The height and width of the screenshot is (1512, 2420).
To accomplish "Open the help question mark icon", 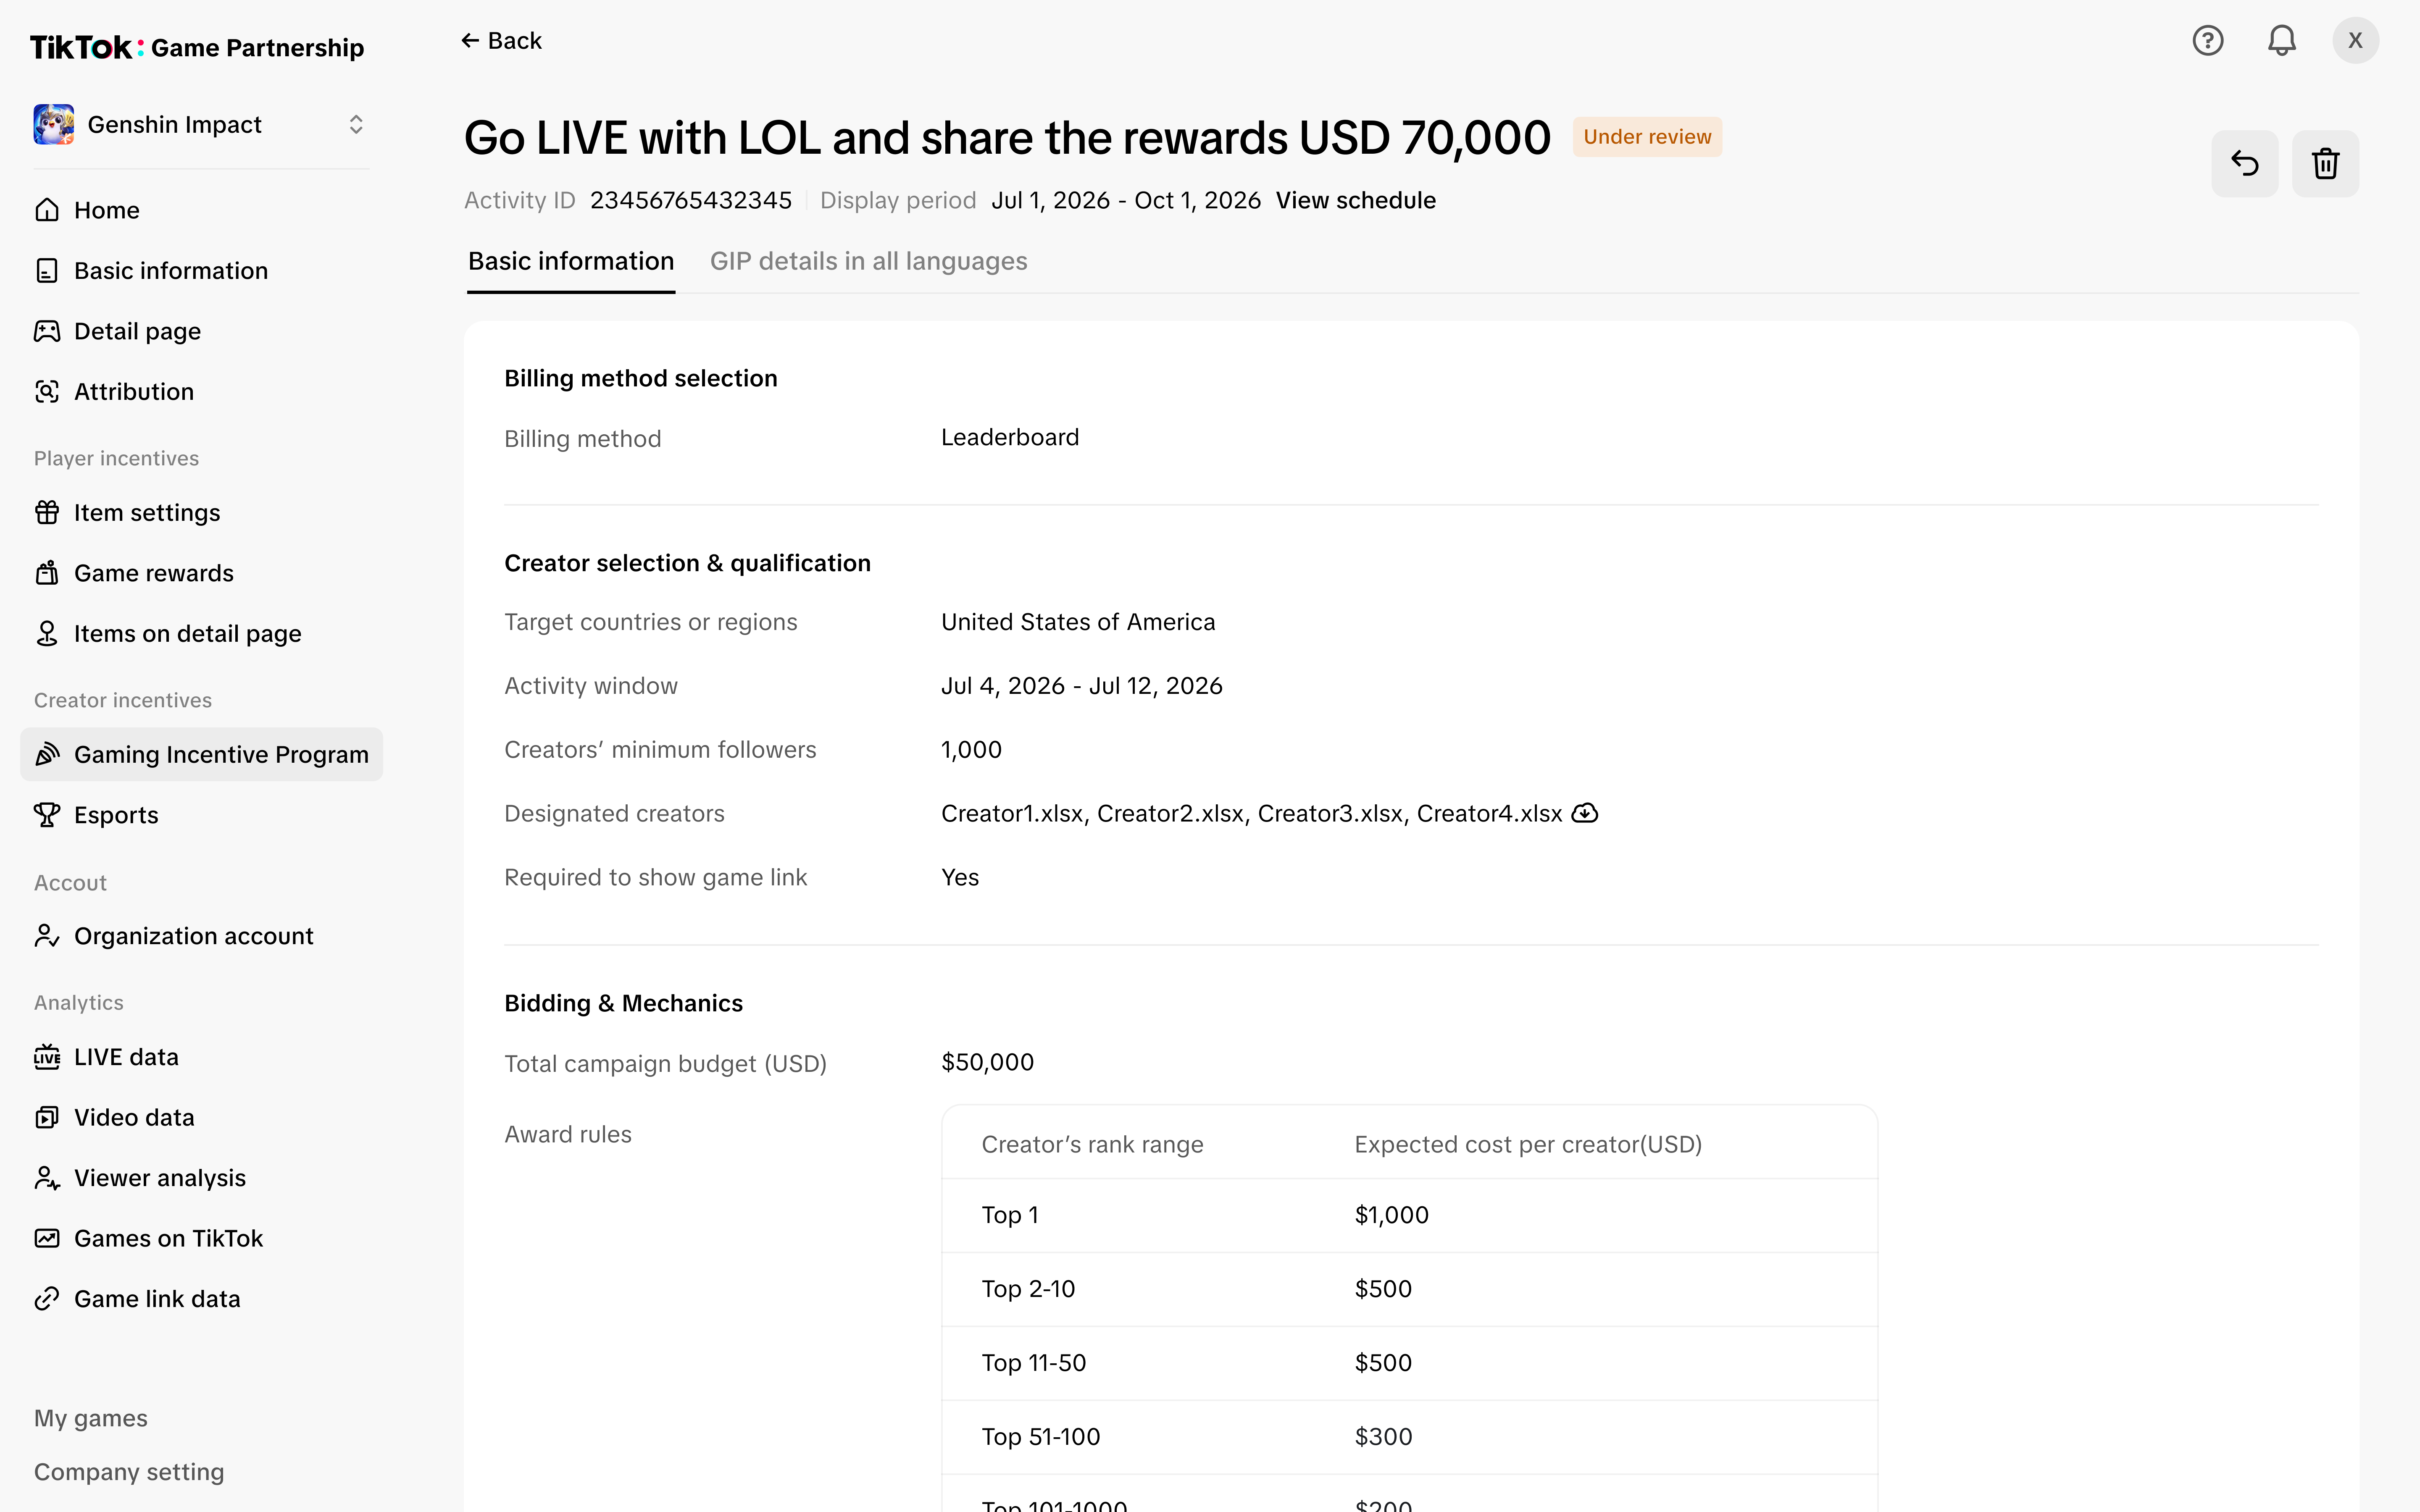I will click(x=2207, y=41).
